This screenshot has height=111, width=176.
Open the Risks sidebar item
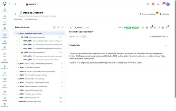coord(5,54)
